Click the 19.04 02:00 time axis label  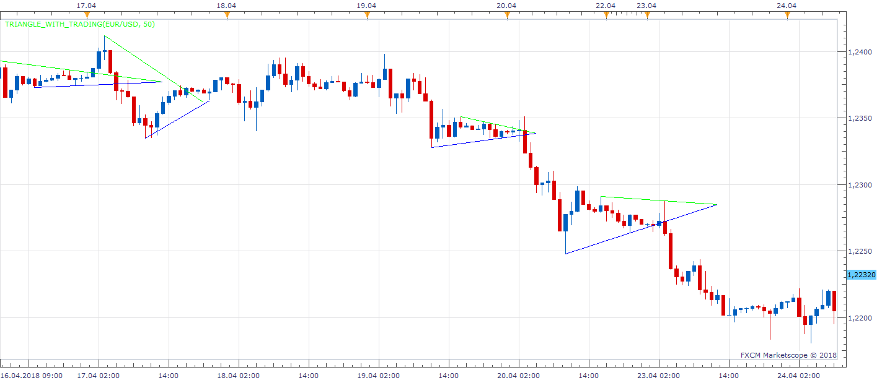pyautogui.click(x=378, y=375)
